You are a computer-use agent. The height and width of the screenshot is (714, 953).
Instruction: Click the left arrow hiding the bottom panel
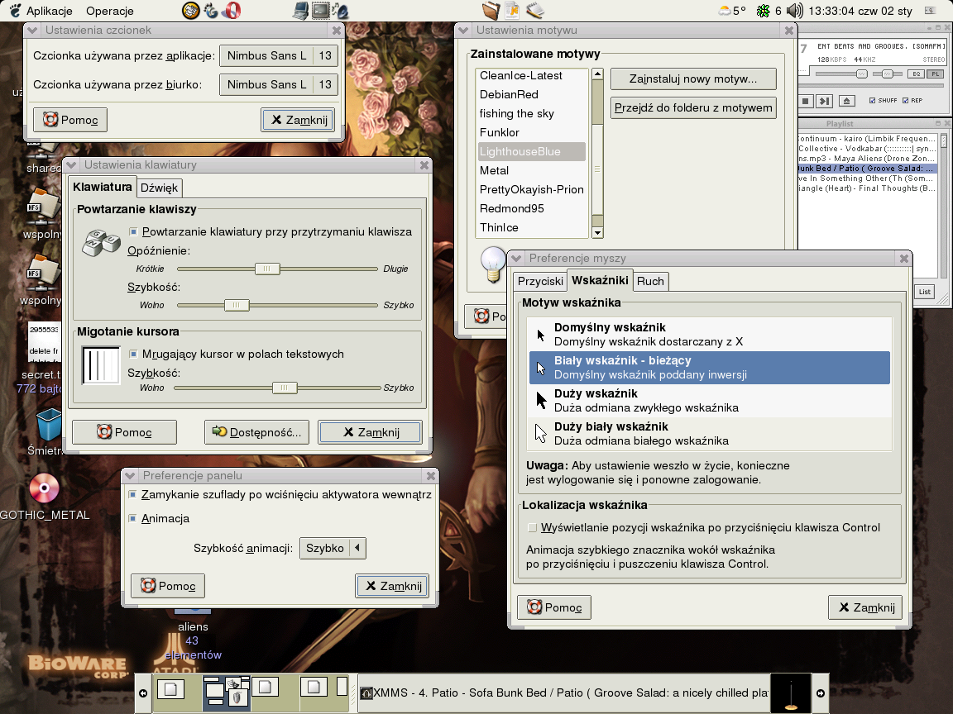(143, 693)
